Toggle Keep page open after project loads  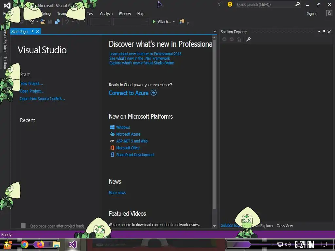23,226
